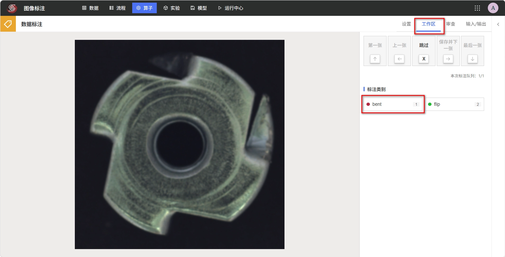Screen dimensions: 505x257
Task: Click the metal nut image being annotated
Action: 180,144
